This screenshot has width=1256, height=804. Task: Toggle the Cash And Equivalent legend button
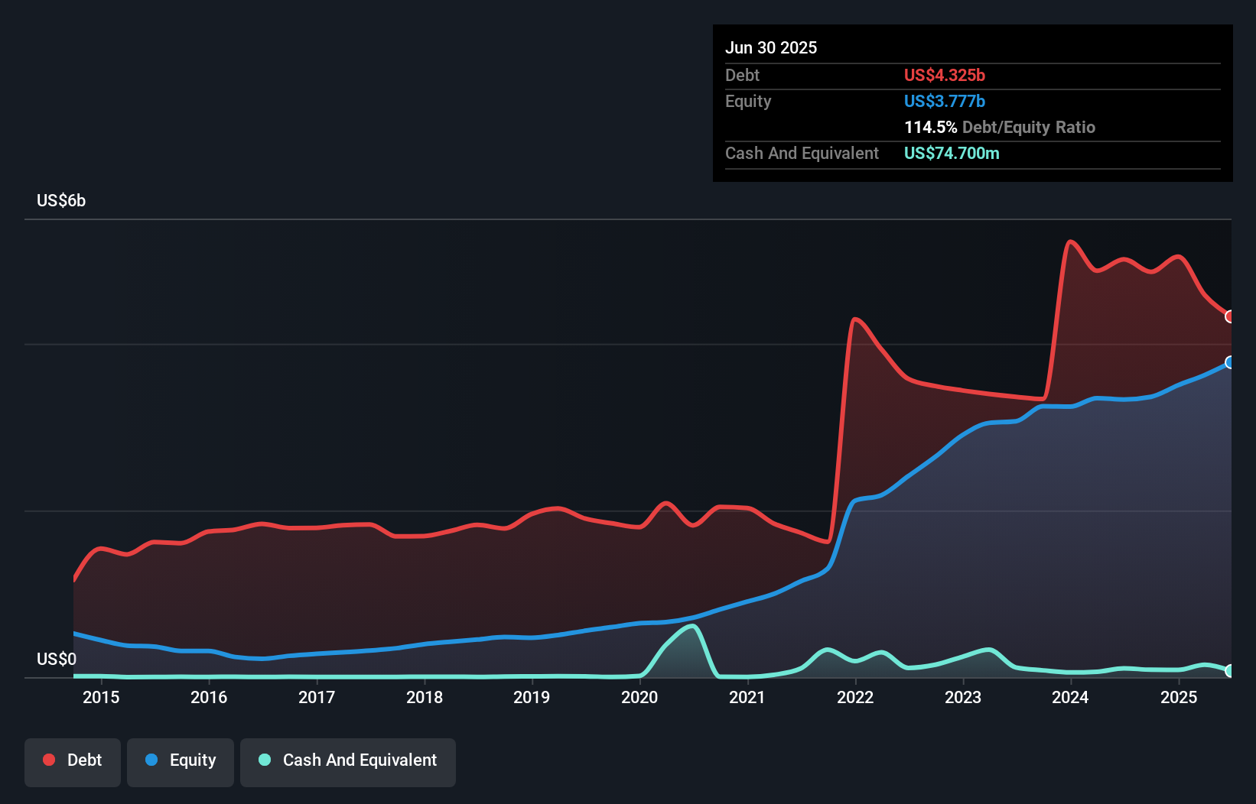point(348,762)
